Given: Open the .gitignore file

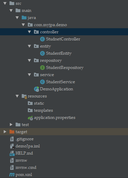Looking at the screenshot, I should pyautogui.click(x=25, y=139).
